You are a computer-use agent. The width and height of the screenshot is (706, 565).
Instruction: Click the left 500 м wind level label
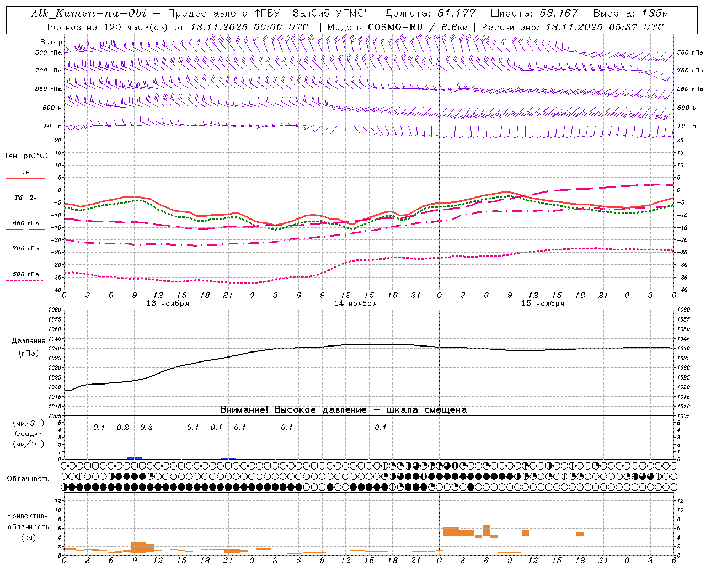pos(52,108)
